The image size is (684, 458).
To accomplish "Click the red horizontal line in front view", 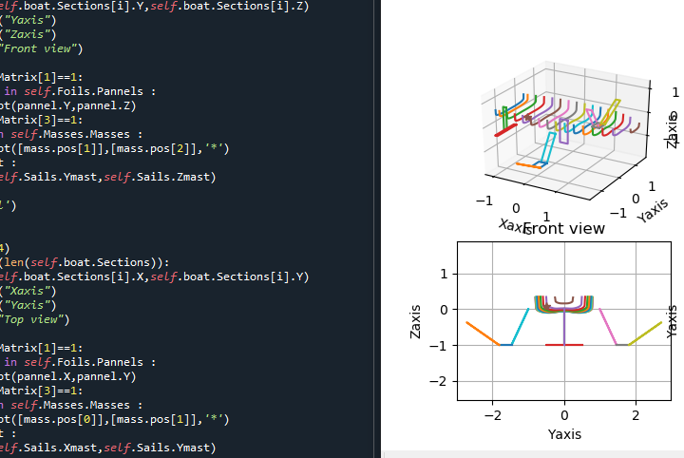I will coord(564,345).
